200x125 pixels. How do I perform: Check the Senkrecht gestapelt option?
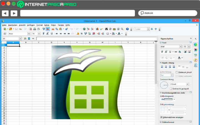click(x=171, y=89)
